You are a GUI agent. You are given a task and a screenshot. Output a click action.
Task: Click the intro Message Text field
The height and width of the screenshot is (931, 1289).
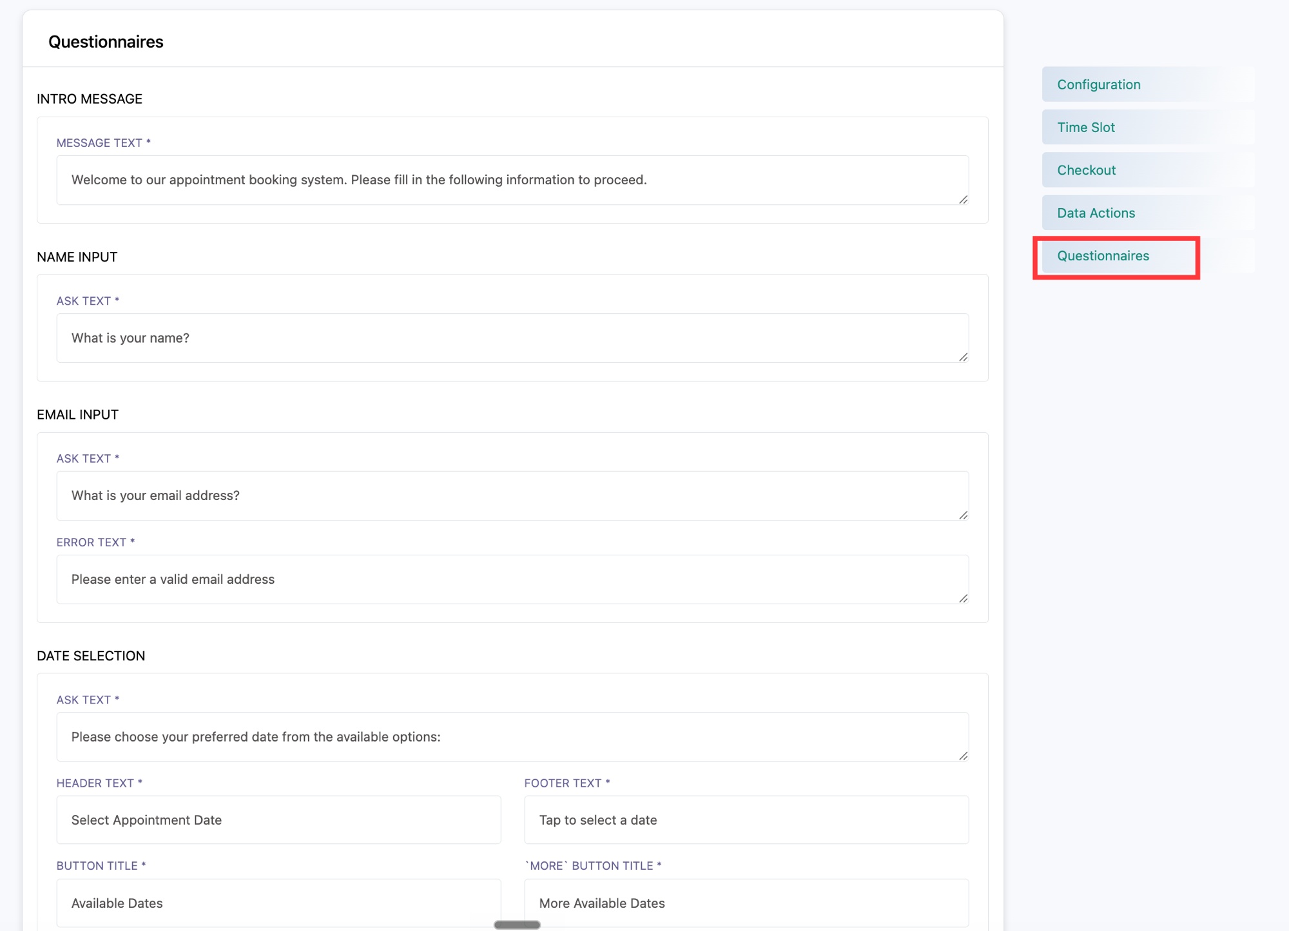tap(512, 180)
